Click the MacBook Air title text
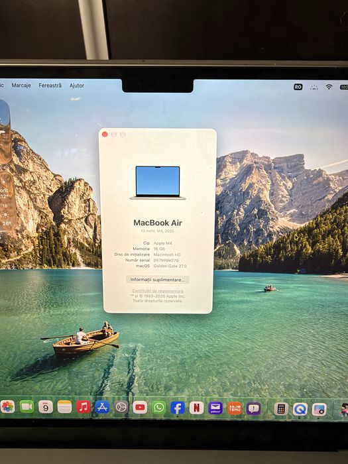This screenshot has width=348, height=464. (158, 223)
